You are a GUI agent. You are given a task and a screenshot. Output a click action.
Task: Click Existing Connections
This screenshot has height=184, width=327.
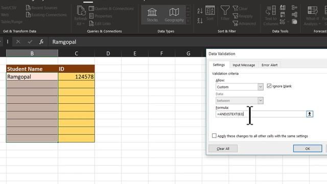click(x=46, y=15)
